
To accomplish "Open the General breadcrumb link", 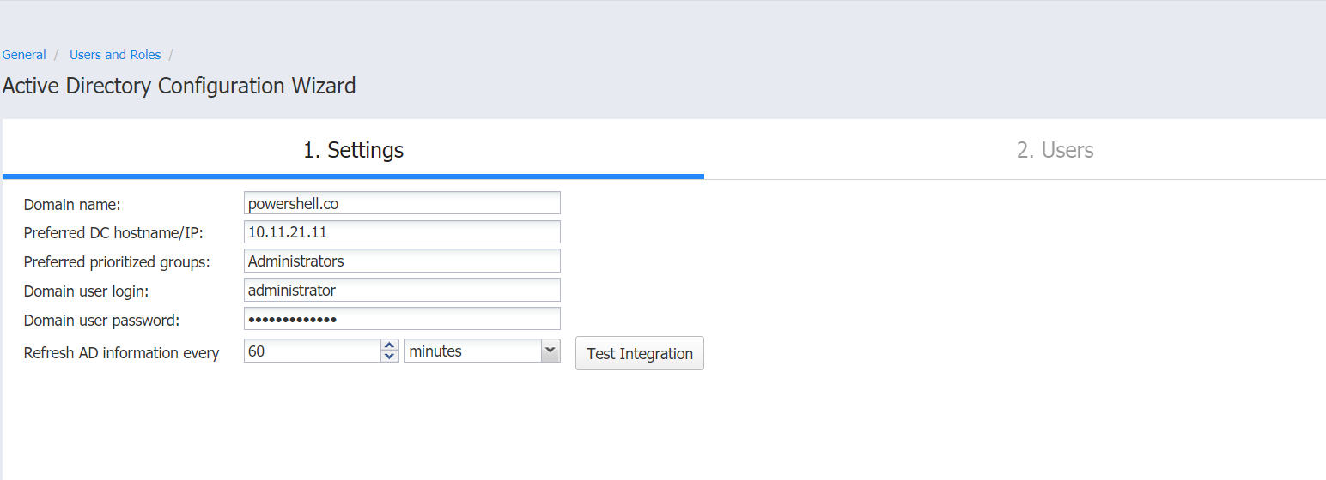I will coord(24,55).
